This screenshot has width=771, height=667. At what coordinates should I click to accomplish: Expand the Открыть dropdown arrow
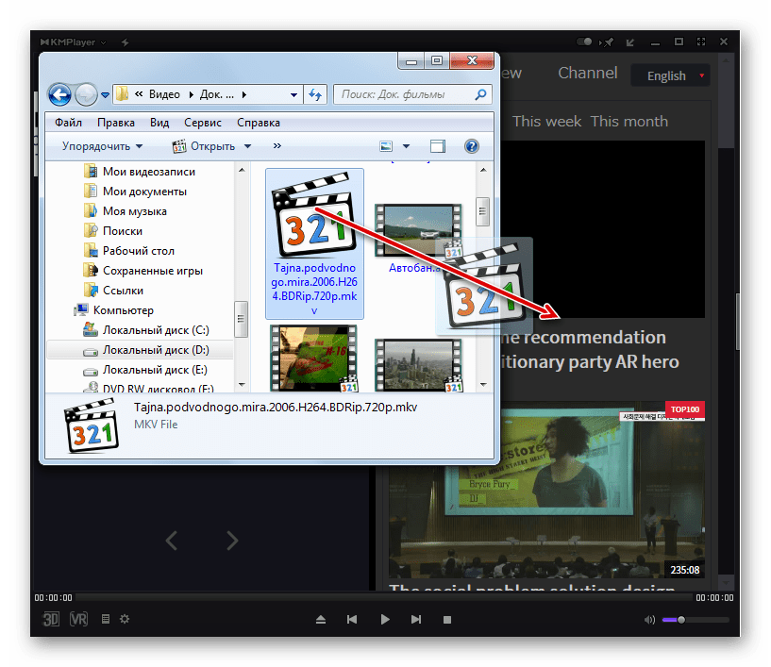[248, 146]
